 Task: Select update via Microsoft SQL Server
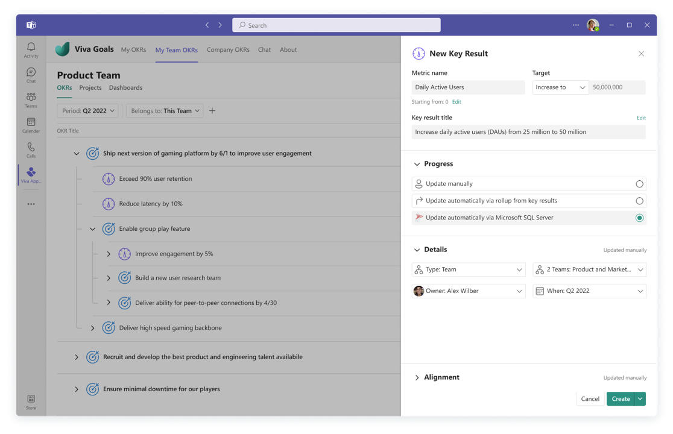click(x=639, y=218)
